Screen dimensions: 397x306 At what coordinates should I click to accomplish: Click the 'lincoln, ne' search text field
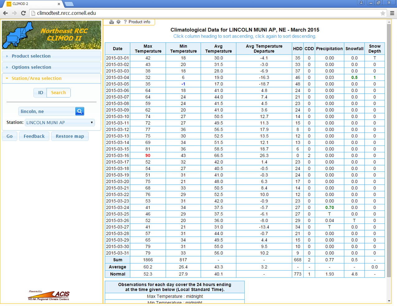tap(47, 111)
